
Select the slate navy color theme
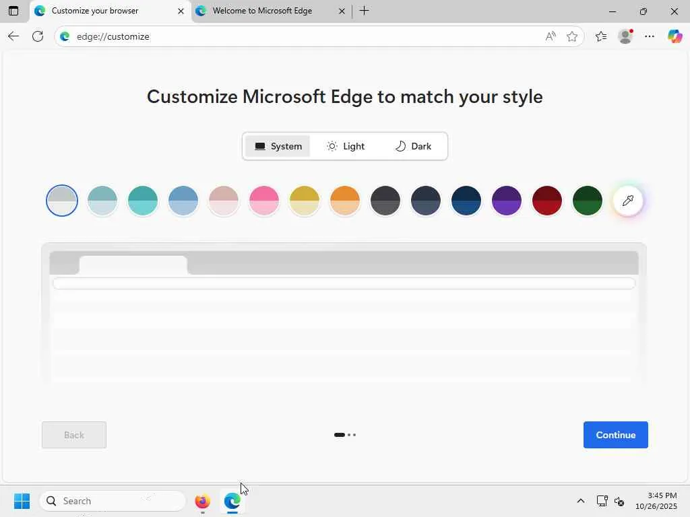point(426,201)
